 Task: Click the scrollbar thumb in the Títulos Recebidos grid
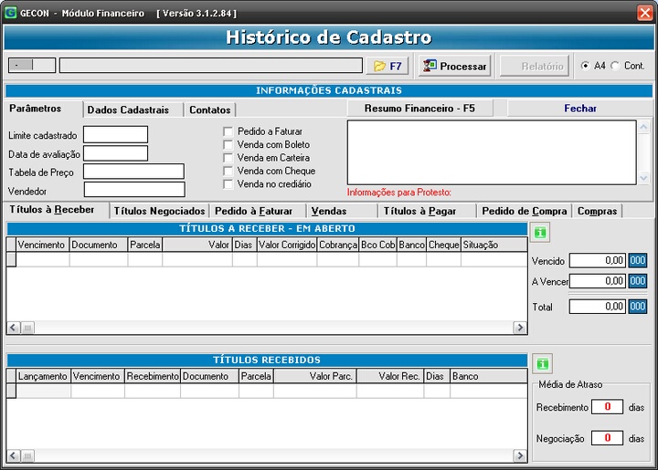(x=27, y=455)
